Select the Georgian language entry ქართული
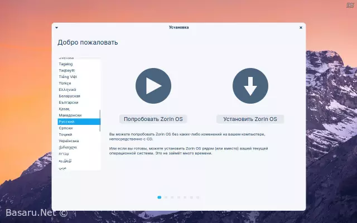 [79, 147]
